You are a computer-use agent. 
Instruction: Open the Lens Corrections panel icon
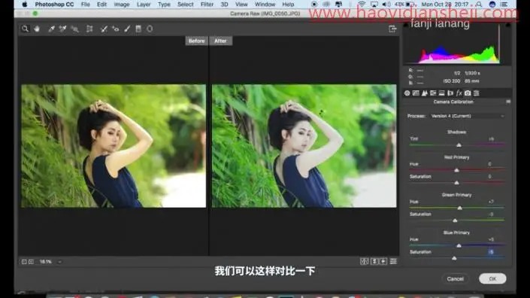click(x=450, y=93)
